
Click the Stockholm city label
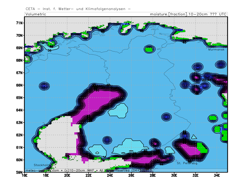coord(42,165)
